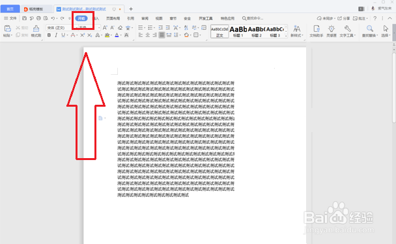This screenshot has height=244, width=396.
Task: Click the increase indent icon
Action: tap(167, 27)
